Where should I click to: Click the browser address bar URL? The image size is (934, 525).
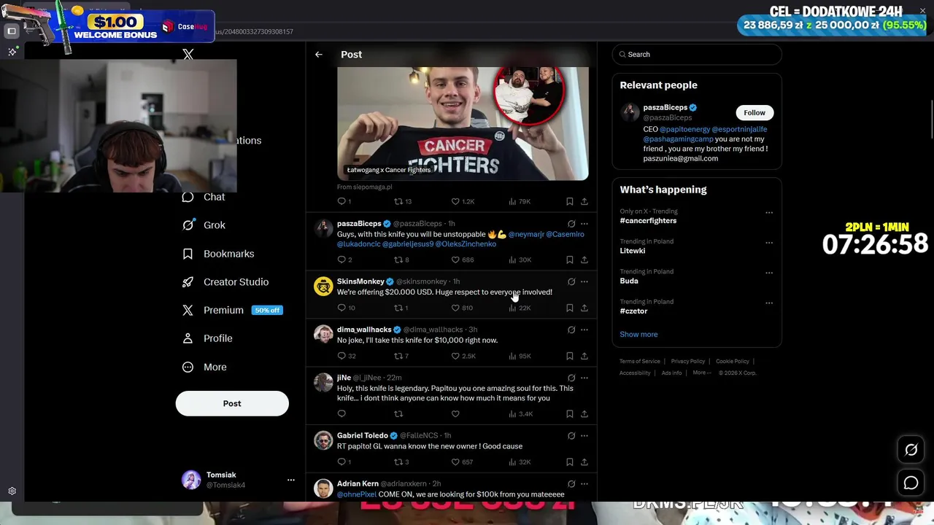click(x=254, y=31)
